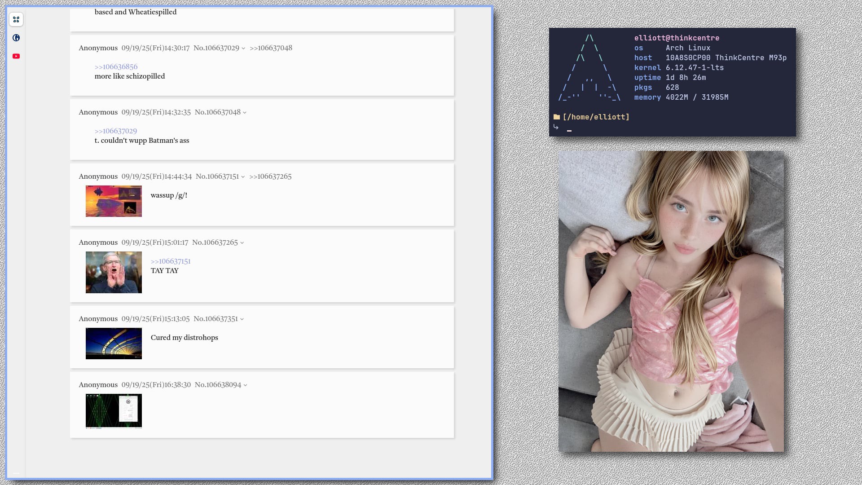Follow quote link >>106637151

[171, 261]
